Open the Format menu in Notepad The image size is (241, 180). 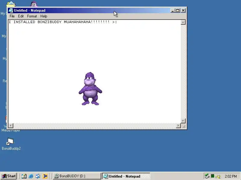32,16
